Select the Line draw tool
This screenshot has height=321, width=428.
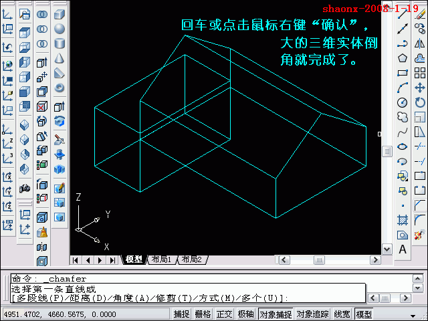403,13
